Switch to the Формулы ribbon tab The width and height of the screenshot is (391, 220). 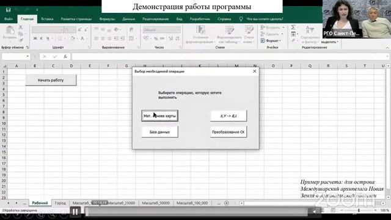tap(107, 19)
